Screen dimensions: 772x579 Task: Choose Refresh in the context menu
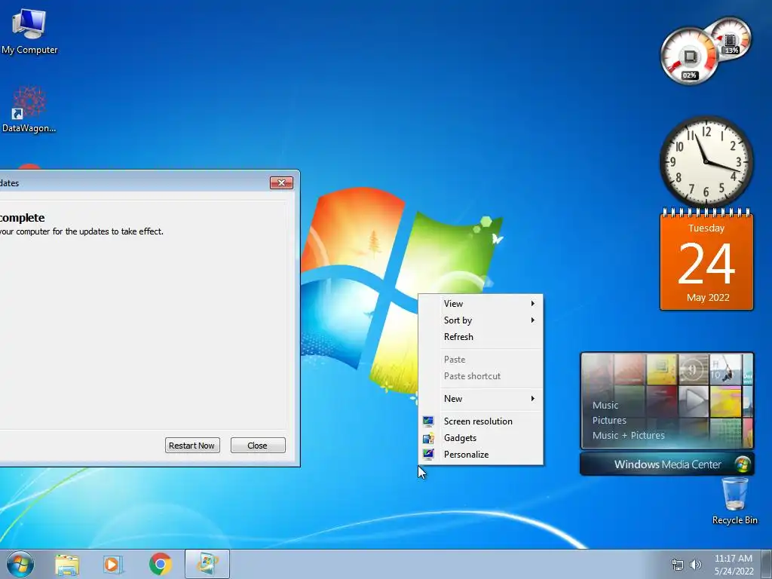point(480,337)
